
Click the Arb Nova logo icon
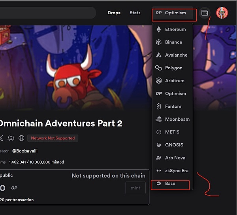click(159, 158)
